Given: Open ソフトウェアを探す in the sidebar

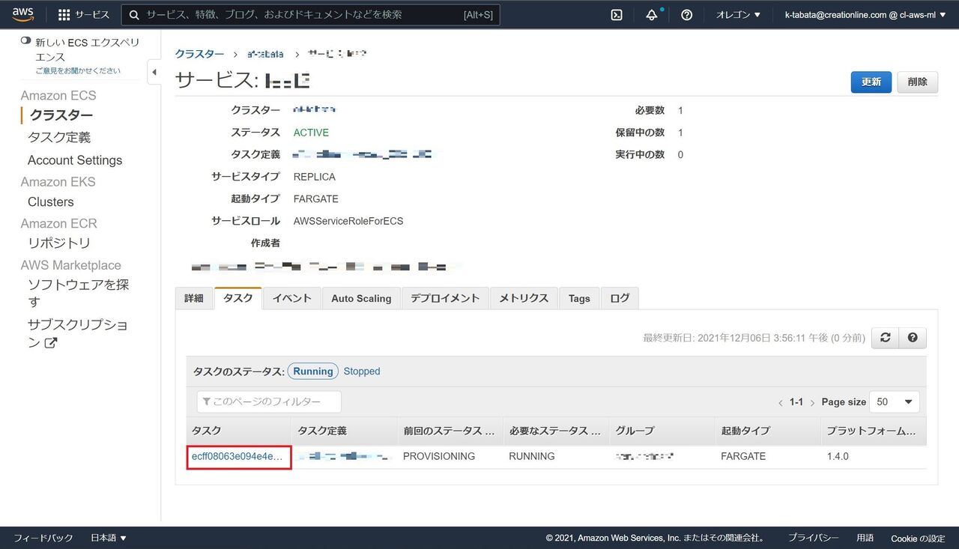Looking at the screenshot, I should [79, 293].
